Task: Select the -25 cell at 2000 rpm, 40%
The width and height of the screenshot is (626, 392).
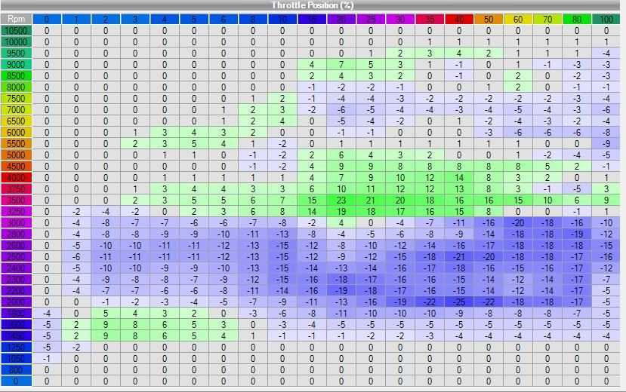Action: [458, 302]
